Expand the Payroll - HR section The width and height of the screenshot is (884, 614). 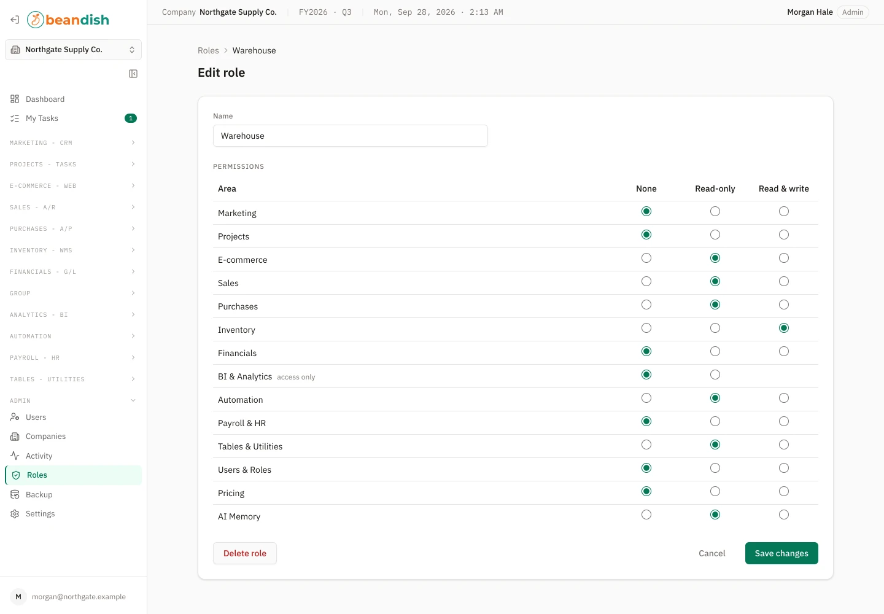click(x=73, y=357)
